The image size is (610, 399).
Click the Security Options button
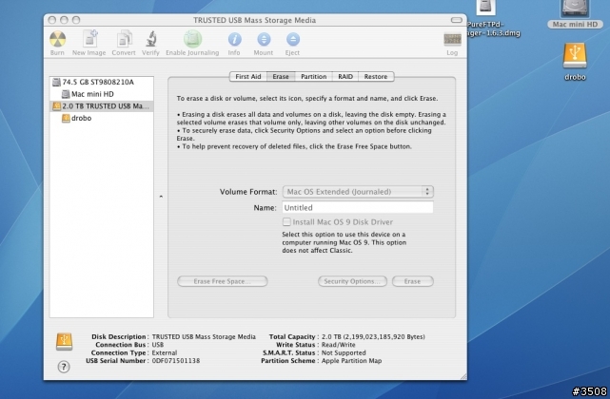click(352, 281)
